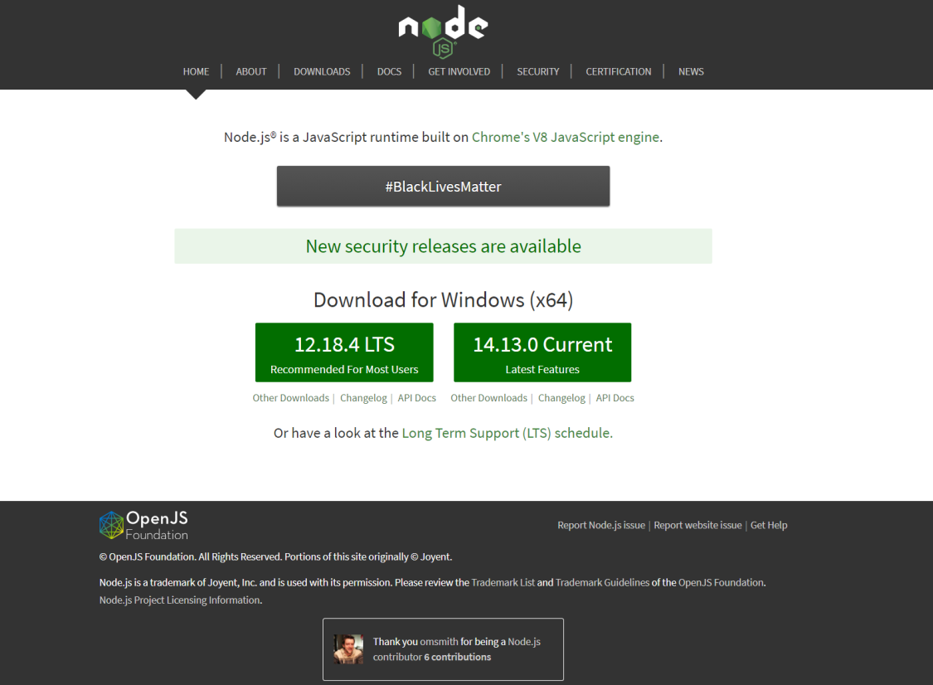Click the Node.js logo at top
This screenshot has height=685, width=933.
pyautogui.click(x=444, y=31)
